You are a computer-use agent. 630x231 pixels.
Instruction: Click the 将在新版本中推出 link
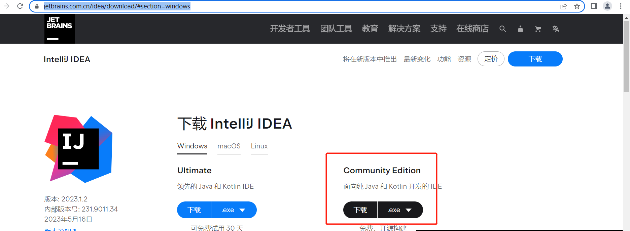[x=370, y=59]
